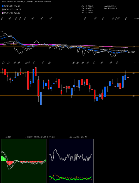Click the magenta DOW PT legend swatch
The height and width of the screenshot is (183, 139).
click(3, 13)
